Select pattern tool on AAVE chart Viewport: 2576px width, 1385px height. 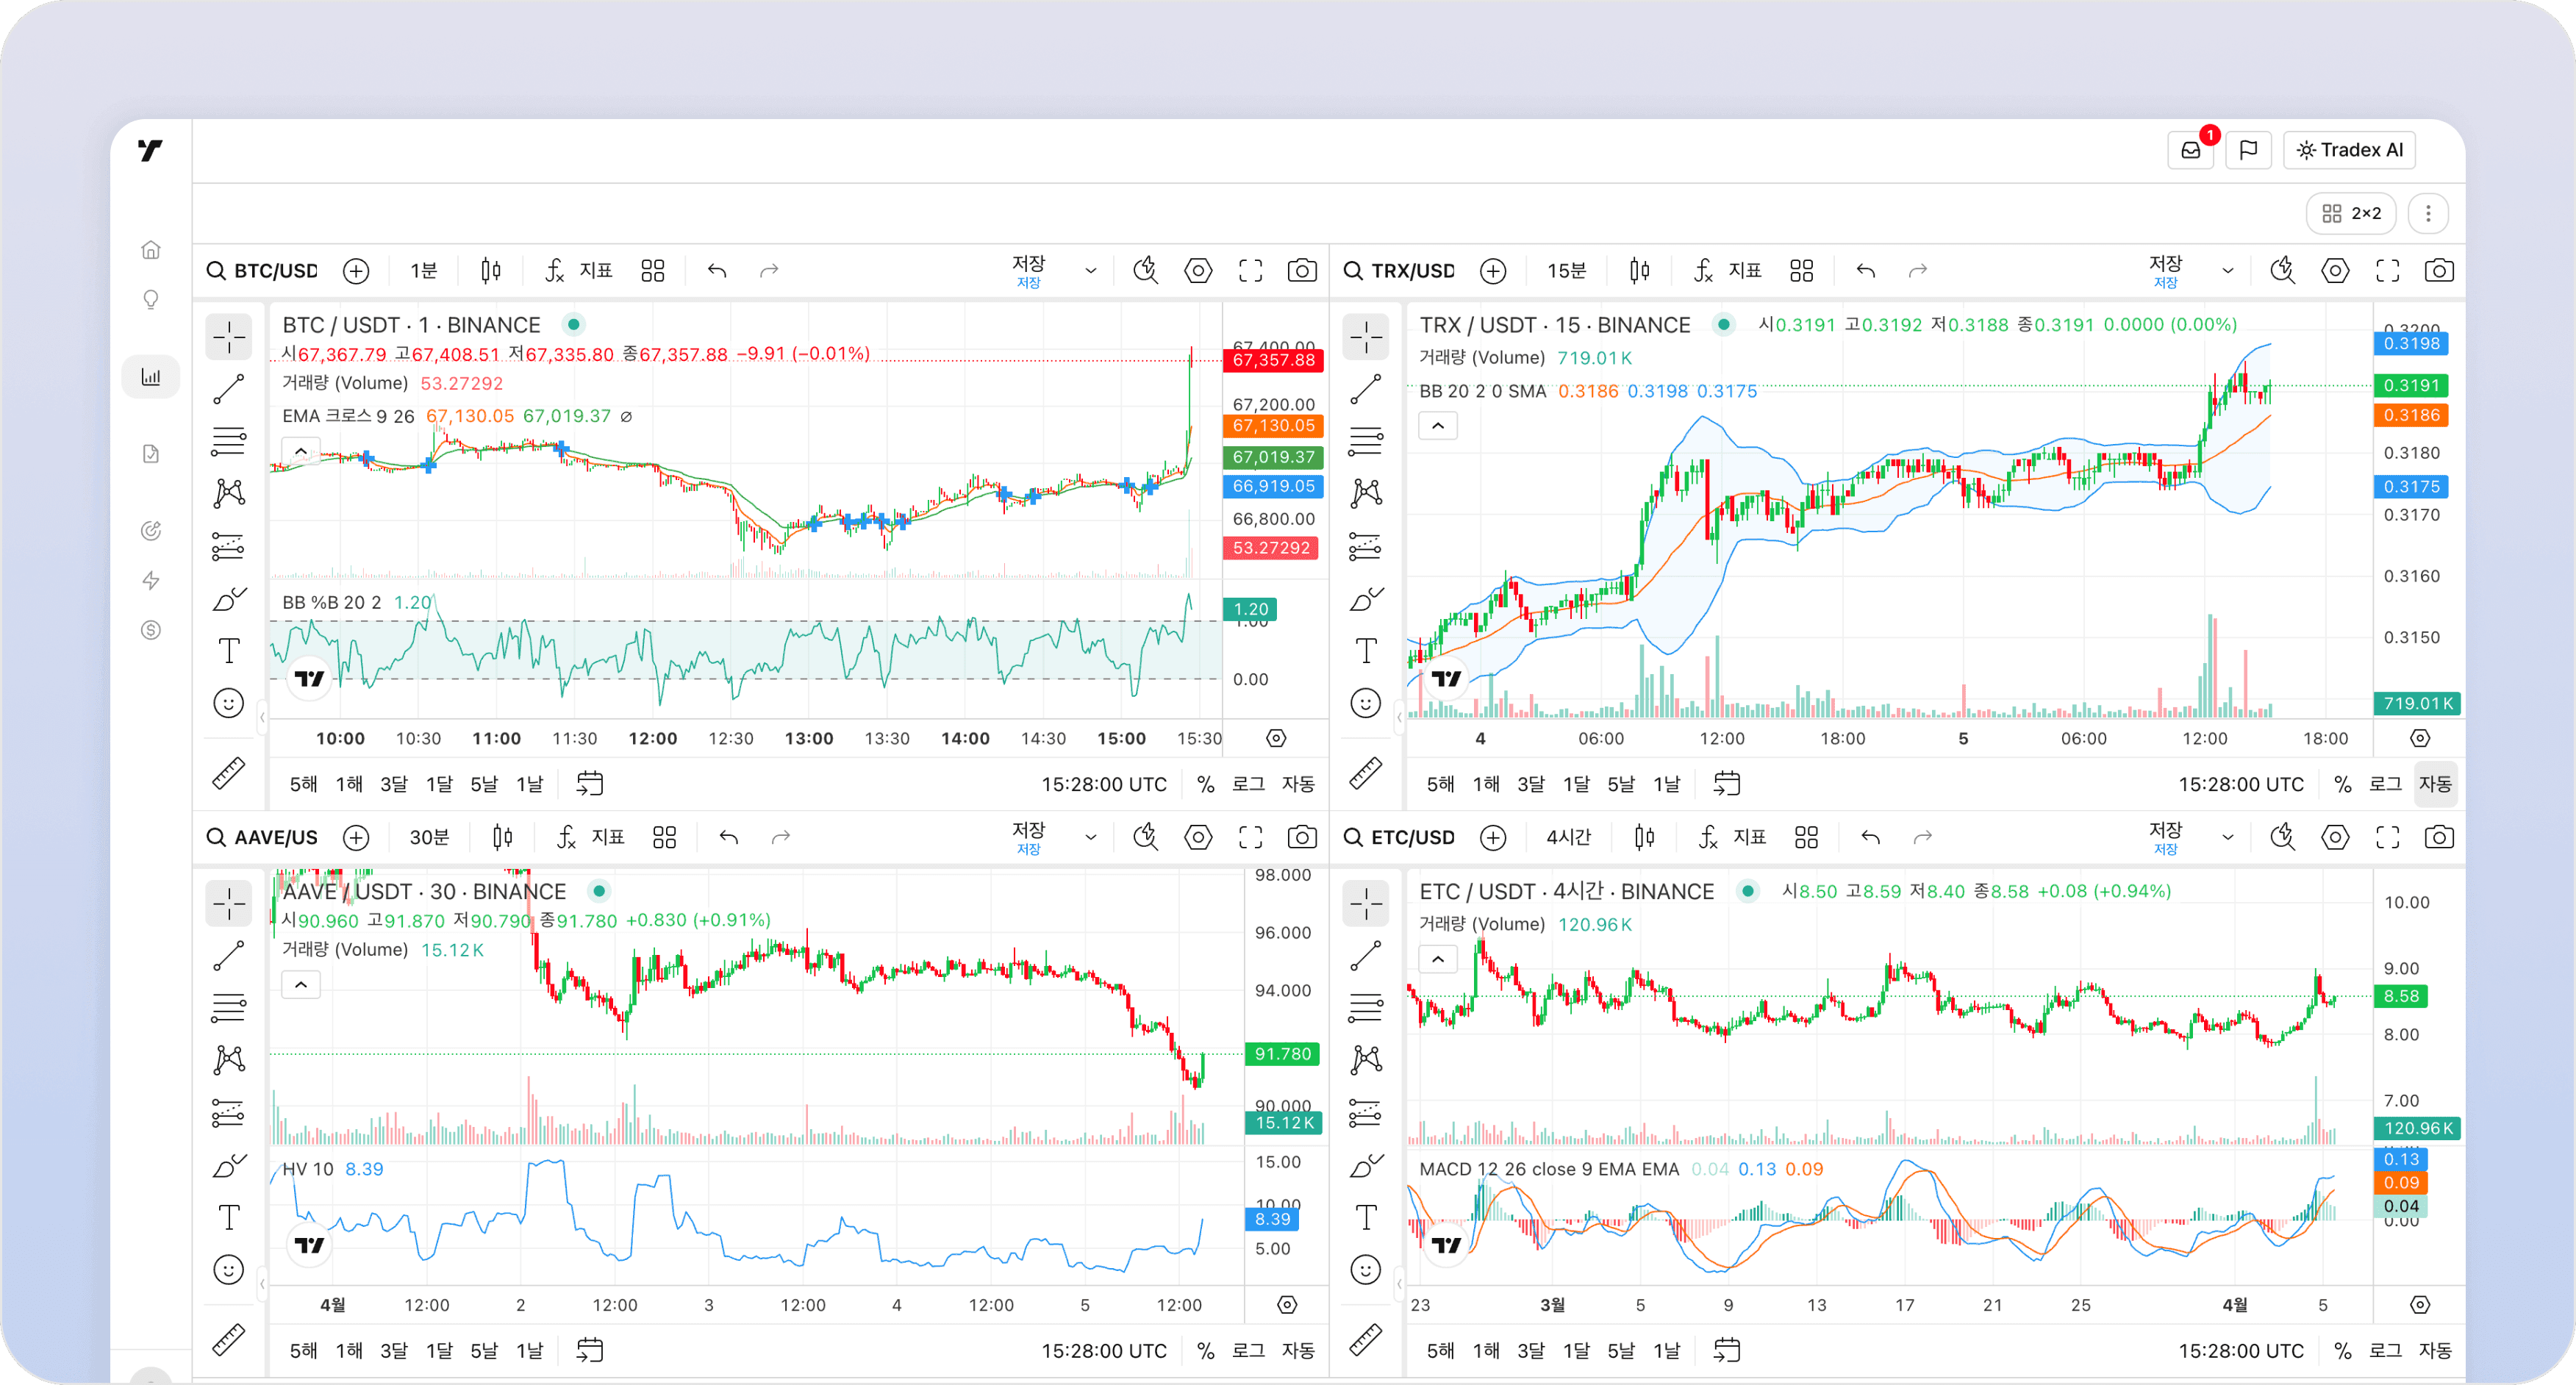point(229,1059)
